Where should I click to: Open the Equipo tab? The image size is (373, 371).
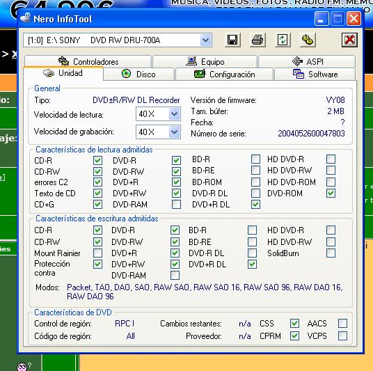(205, 61)
